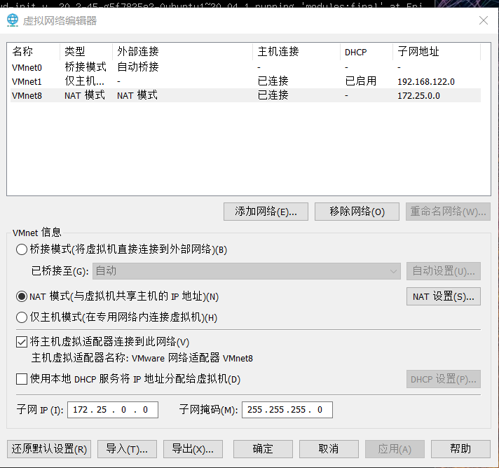Open the 已桥接至 dropdown
Screen dimensions: 499x468
(246, 271)
